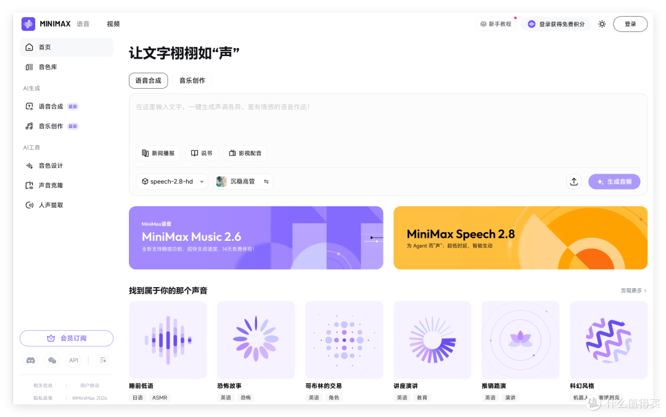Click the 登录 button
This screenshot has width=666, height=417.
630,24
